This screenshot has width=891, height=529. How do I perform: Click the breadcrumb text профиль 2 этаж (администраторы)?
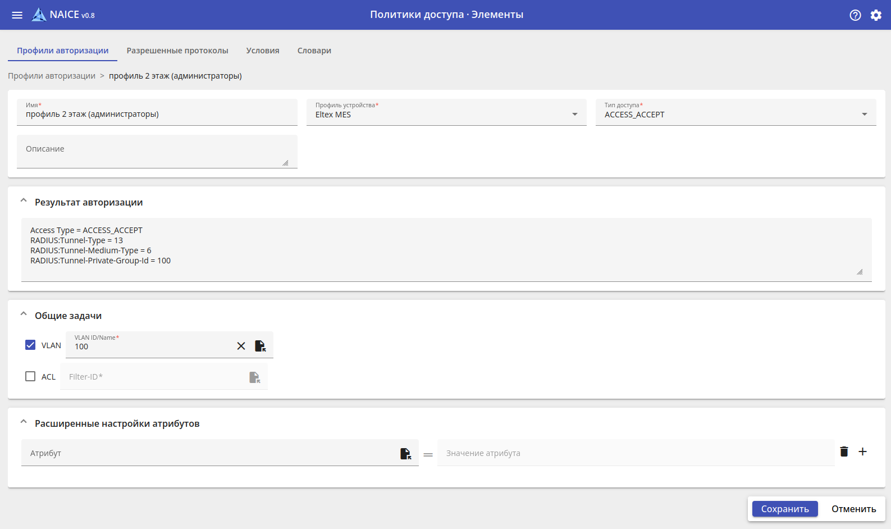point(175,76)
